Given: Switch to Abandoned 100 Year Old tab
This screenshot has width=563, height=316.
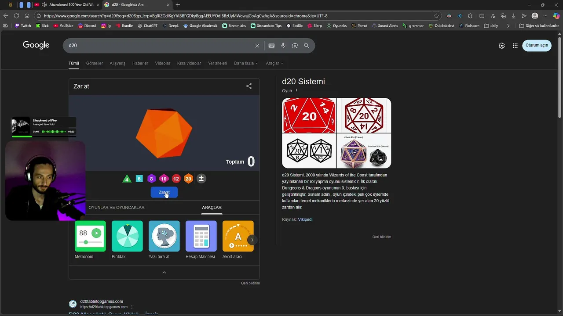Looking at the screenshot, I should click(x=66, y=5).
